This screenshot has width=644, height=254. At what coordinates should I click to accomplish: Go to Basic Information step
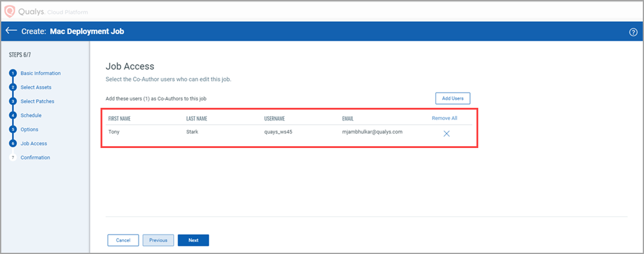click(x=40, y=73)
